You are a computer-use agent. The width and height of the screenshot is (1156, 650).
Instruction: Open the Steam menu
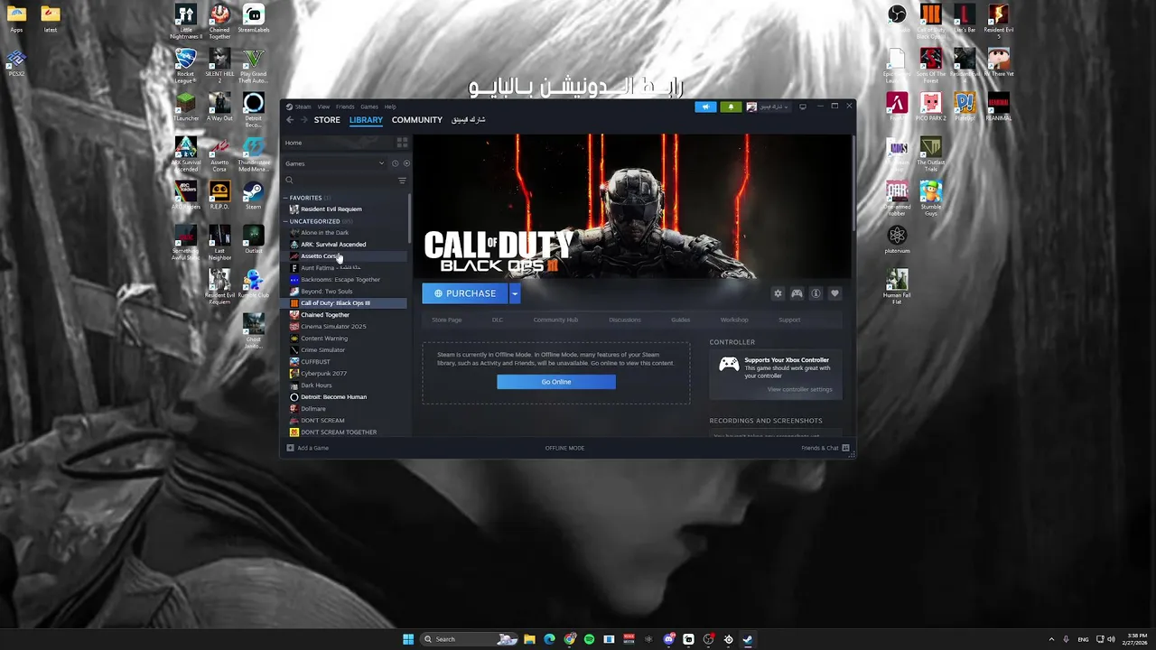click(303, 107)
